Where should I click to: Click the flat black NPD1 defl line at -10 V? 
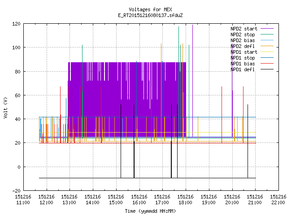click(148, 178)
